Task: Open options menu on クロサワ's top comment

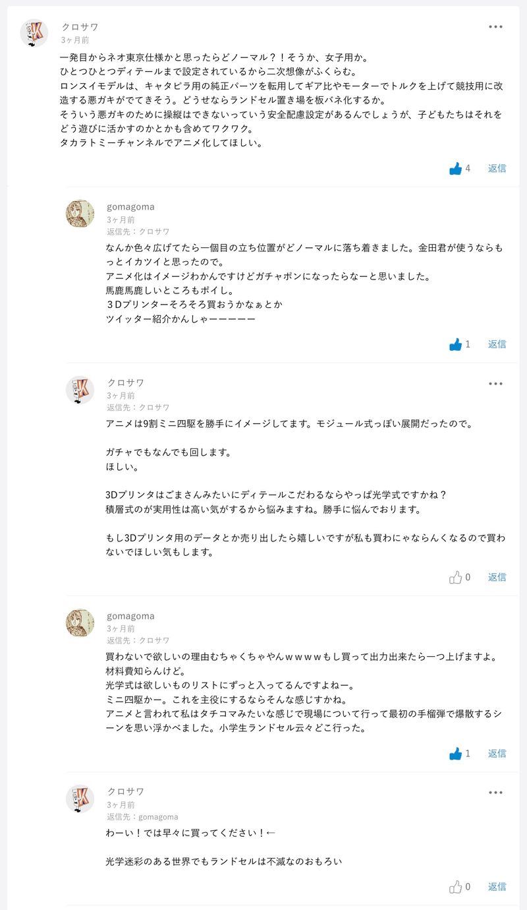Action: tap(495, 27)
